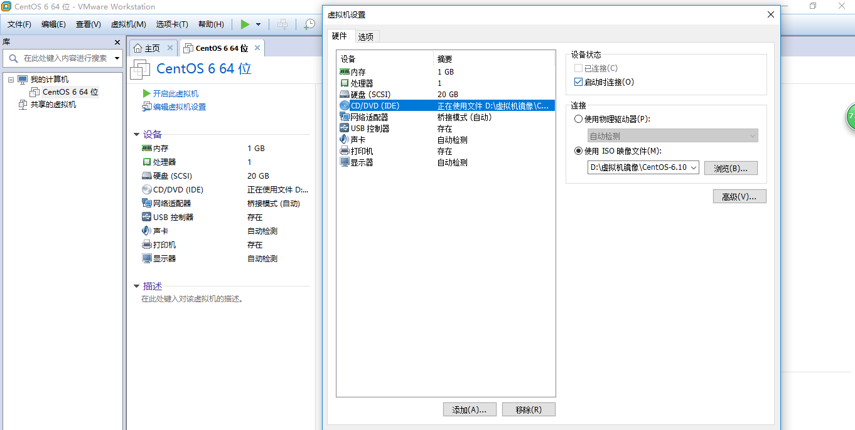Open the 文件(F) menu
The height and width of the screenshot is (430, 855).
(19, 24)
